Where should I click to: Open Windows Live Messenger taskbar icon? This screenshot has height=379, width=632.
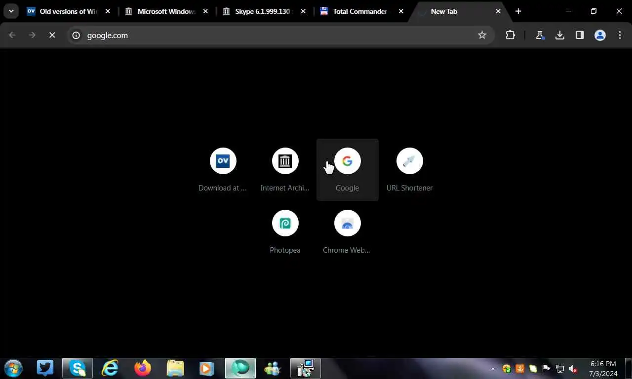tap(273, 368)
